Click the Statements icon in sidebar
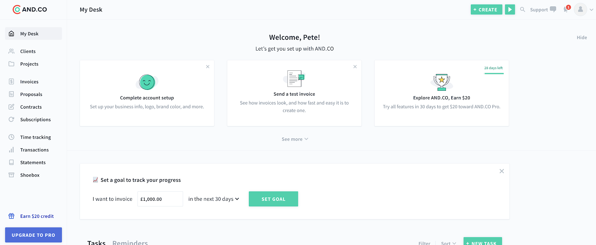596x245 pixels. pyautogui.click(x=12, y=162)
